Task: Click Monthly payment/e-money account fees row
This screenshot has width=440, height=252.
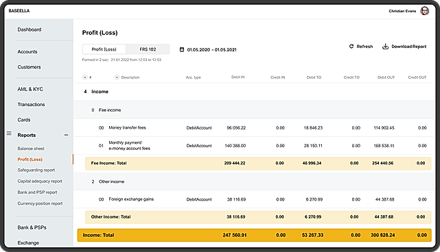Action: [254, 146]
